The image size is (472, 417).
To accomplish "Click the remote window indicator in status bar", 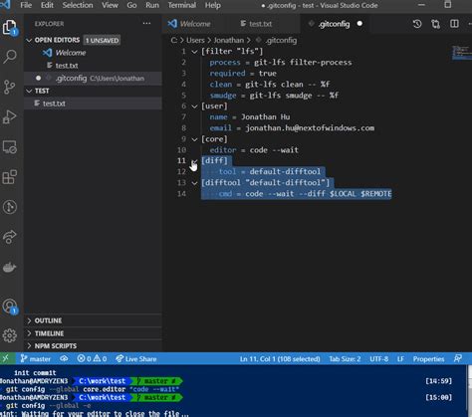I will 7,358.
